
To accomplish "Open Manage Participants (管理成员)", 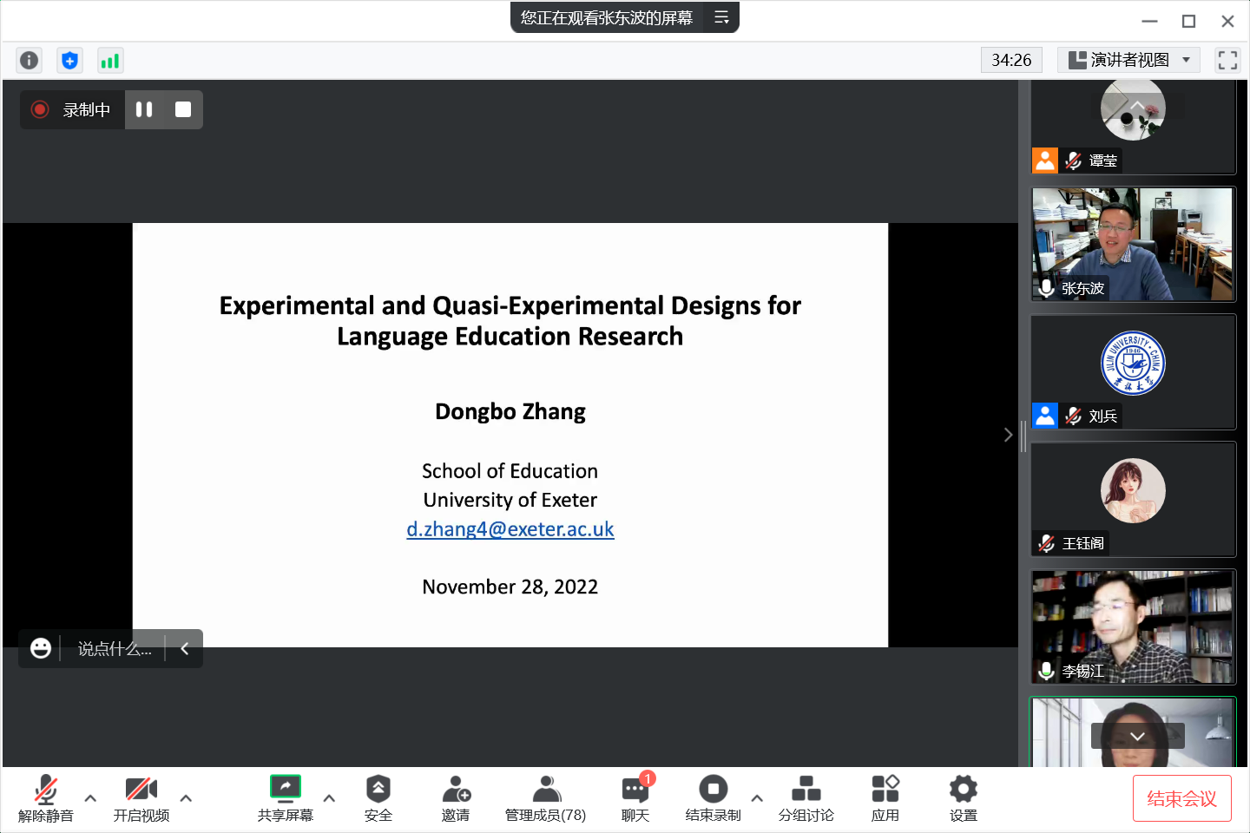I will tap(545, 798).
